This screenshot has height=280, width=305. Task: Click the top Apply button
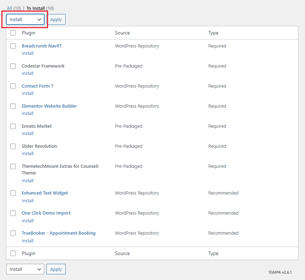(x=56, y=19)
